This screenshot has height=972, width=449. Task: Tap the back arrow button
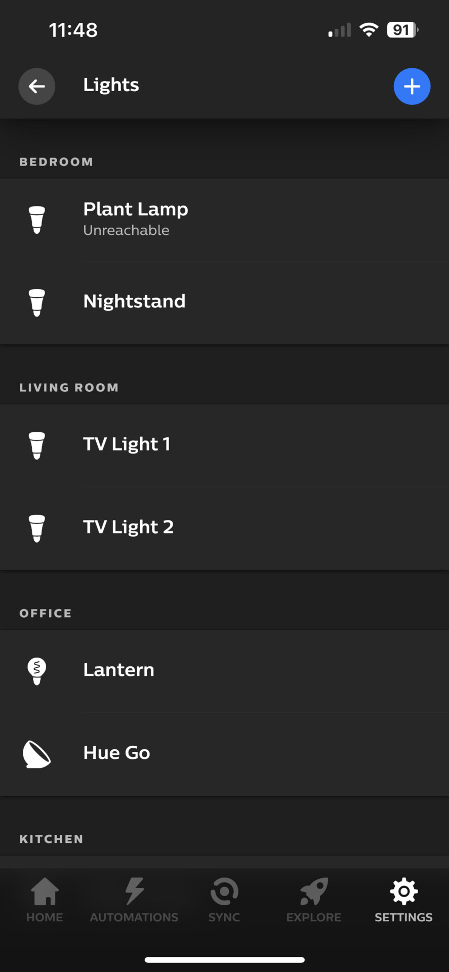[37, 87]
